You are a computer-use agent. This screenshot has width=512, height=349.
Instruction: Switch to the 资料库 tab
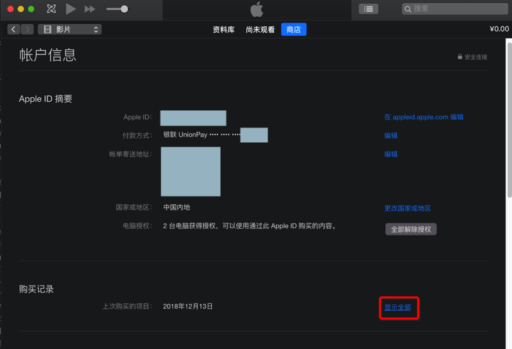pos(223,29)
